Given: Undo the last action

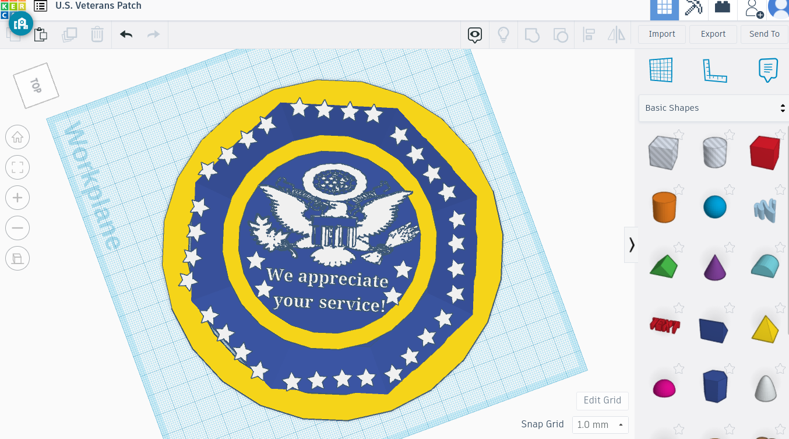Looking at the screenshot, I should click(x=126, y=34).
